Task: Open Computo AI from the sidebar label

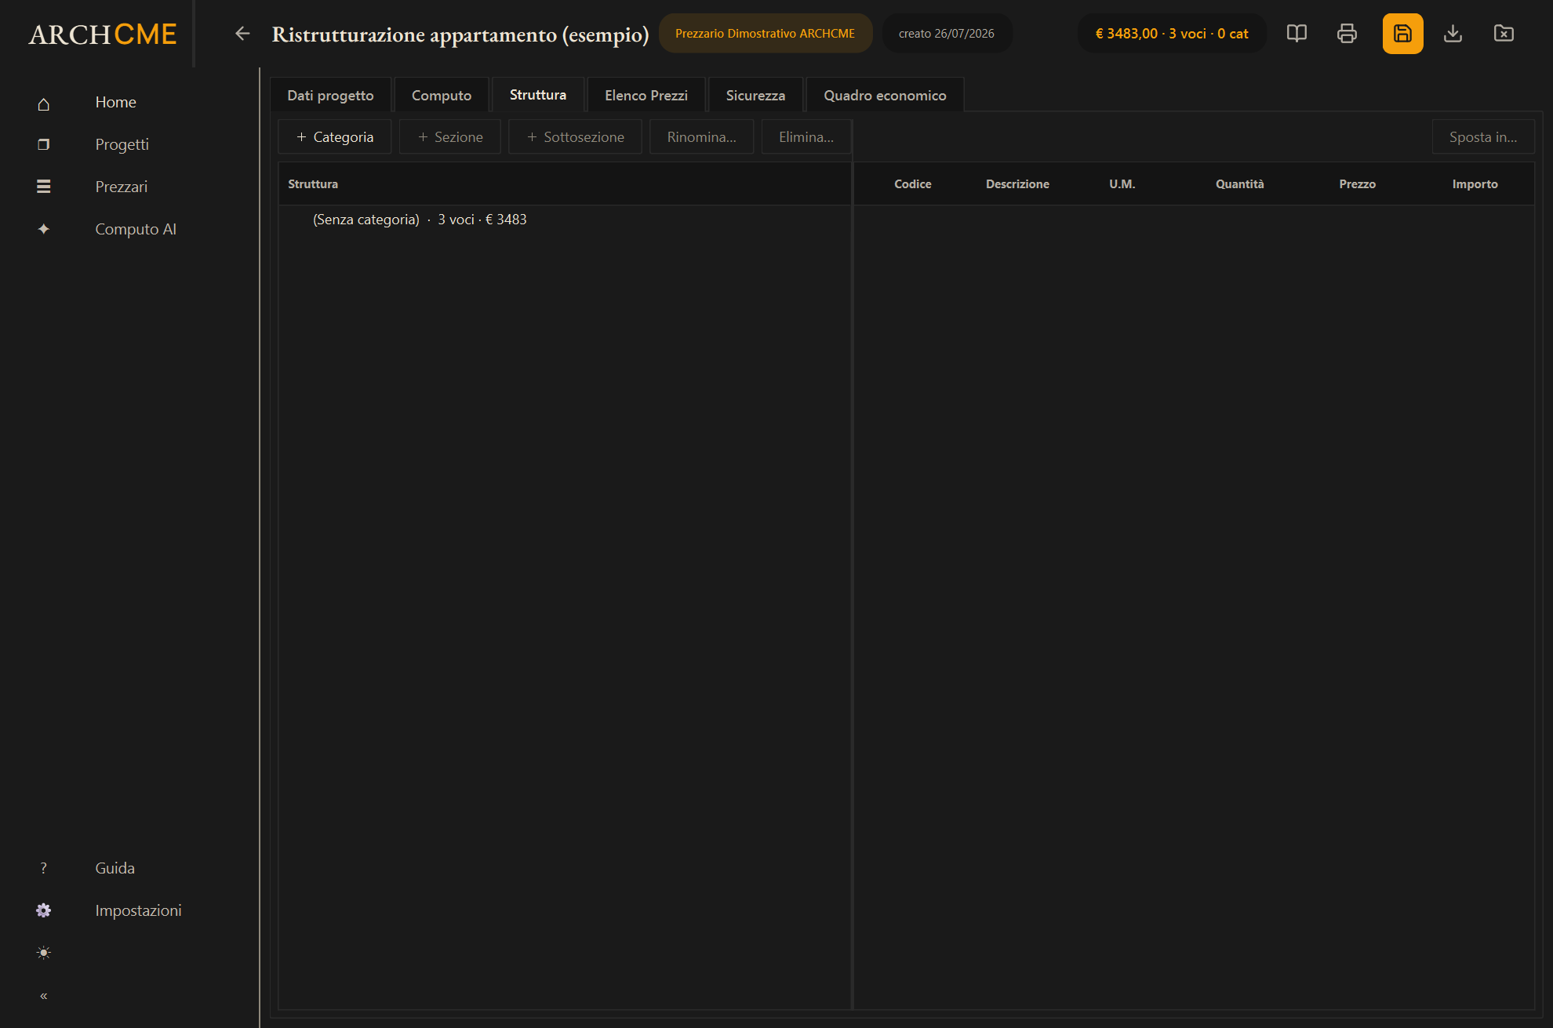Action: [x=136, y=230]
